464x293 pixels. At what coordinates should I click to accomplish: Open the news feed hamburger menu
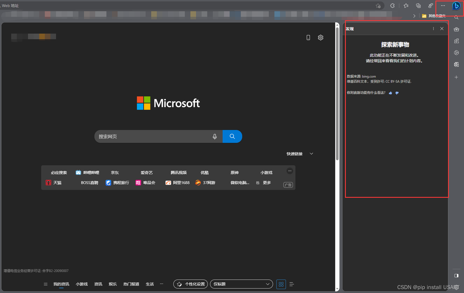point(46,284)
